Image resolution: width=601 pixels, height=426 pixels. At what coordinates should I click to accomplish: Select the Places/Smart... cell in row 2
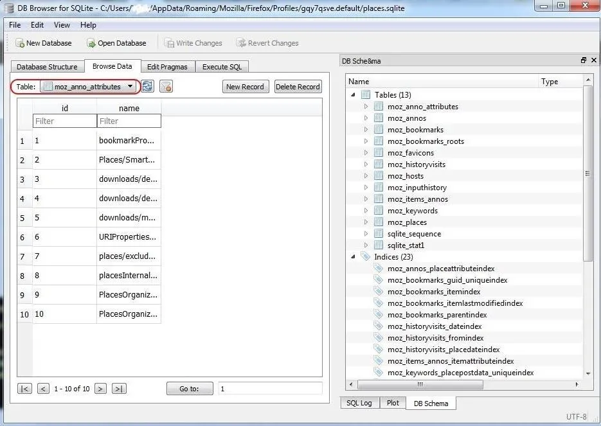[x=129, y=160]
